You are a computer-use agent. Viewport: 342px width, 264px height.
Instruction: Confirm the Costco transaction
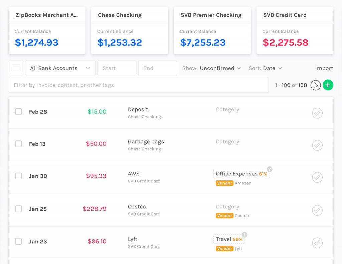pyautogui.click(x=317, y=210)
